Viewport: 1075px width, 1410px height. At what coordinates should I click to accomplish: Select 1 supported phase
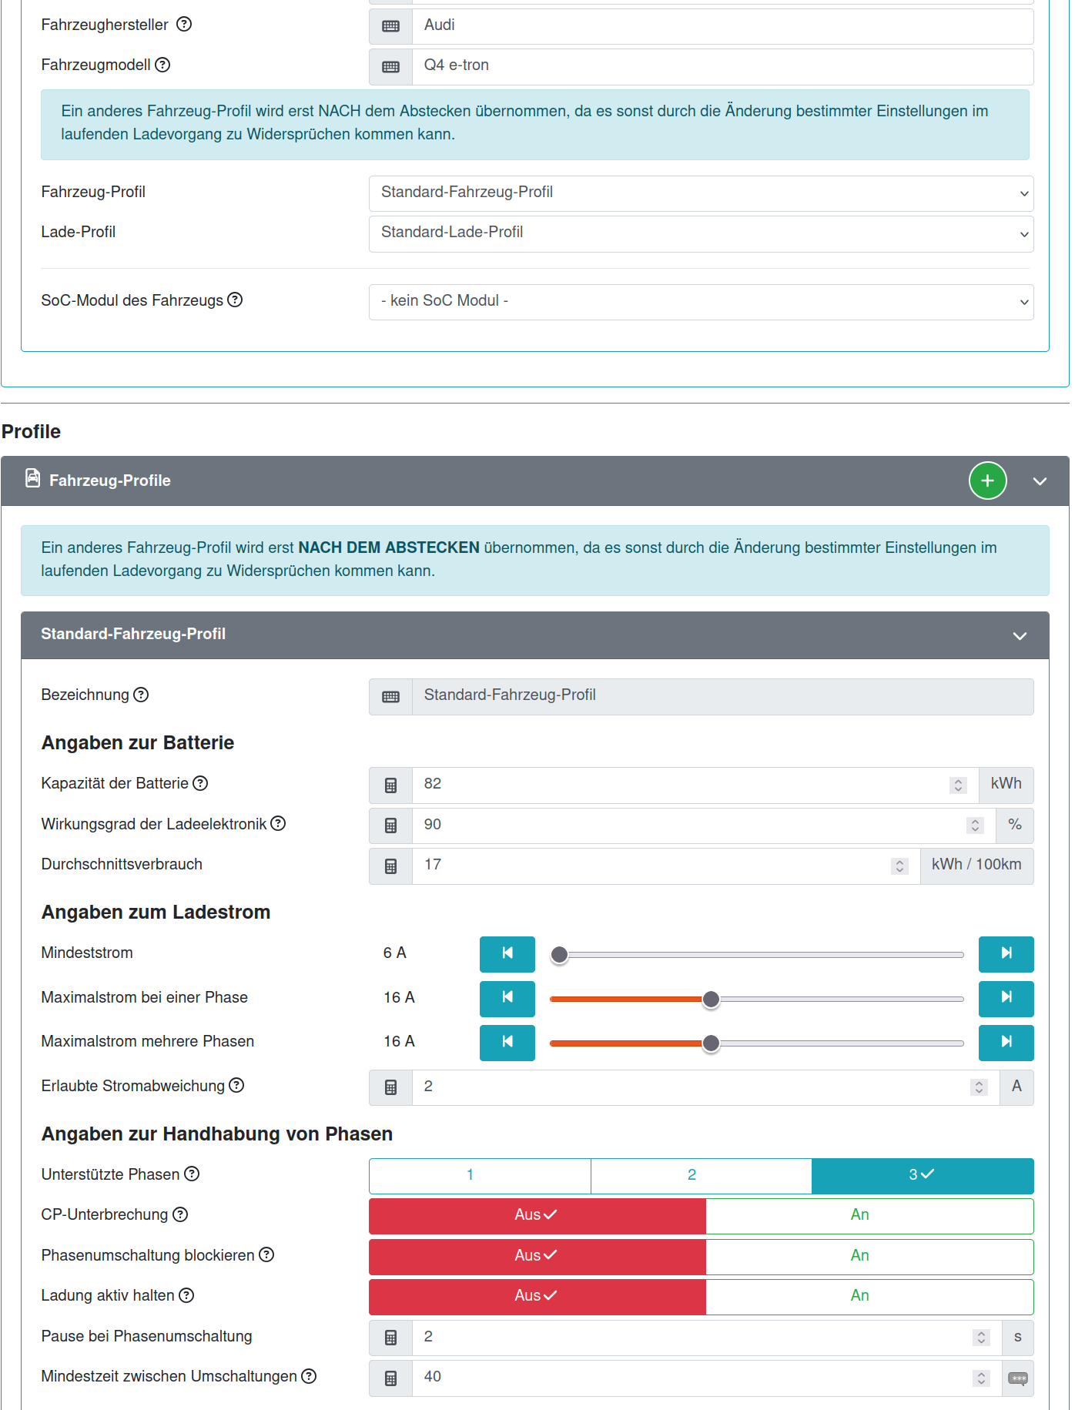point(480,1176)
